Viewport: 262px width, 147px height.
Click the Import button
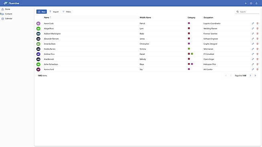click(54, 12)
